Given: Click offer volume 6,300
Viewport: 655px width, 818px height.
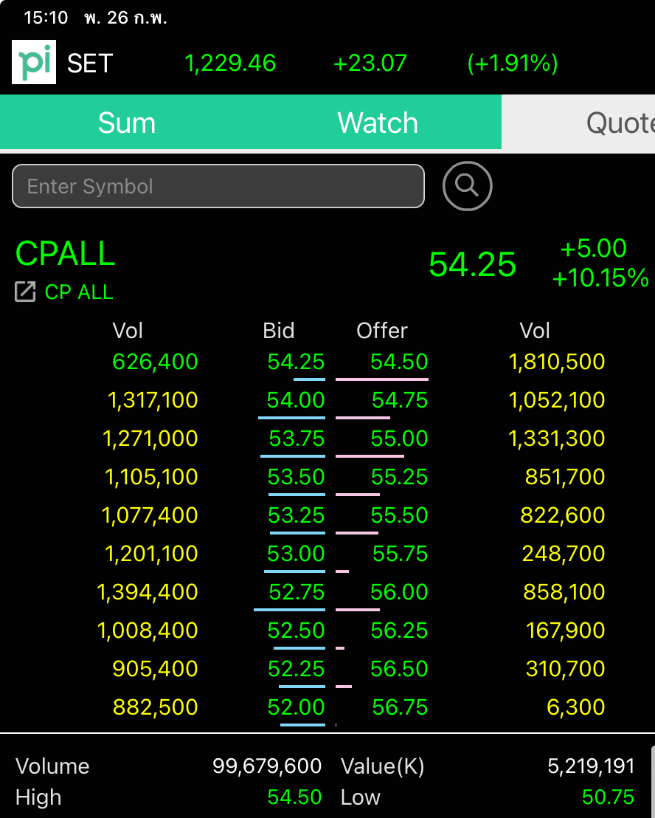Looking at the screenshot, I should click(x=576, y=707).
